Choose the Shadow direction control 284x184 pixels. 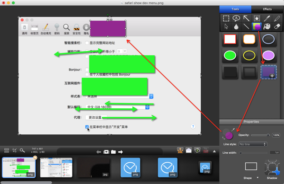pos(272,168)
